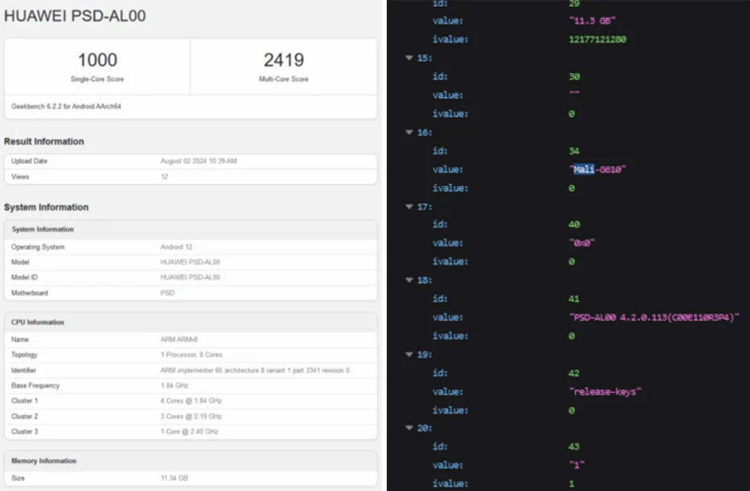Collapse JSON node 17
The image size is (750, 491).
(409, 206)
